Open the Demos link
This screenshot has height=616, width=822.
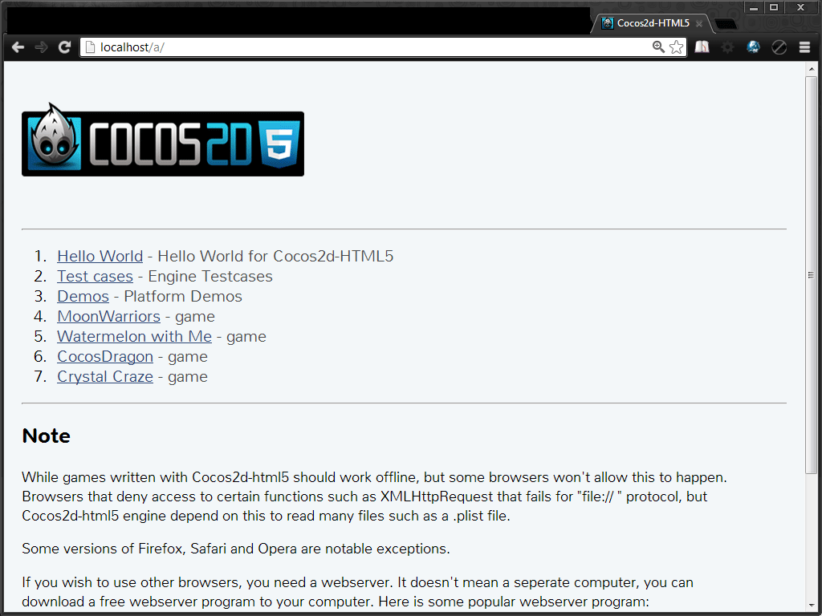(83, 296)
